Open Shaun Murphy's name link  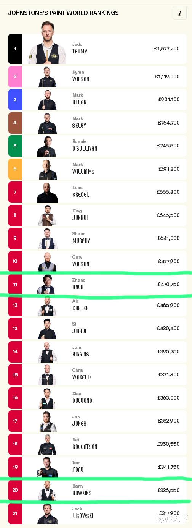point(81,238)
